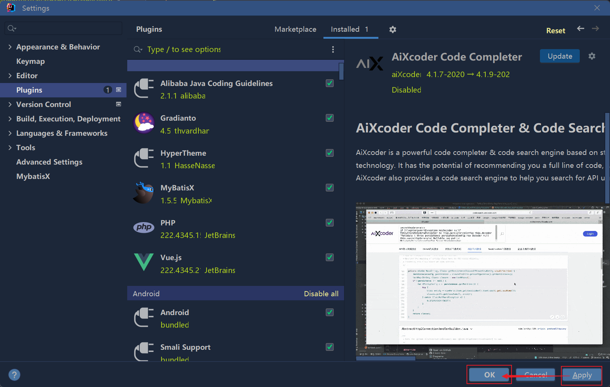The width and height of the screenshot is (610, 387).
Task: Expand the Tools settings section
Action: 10,148
